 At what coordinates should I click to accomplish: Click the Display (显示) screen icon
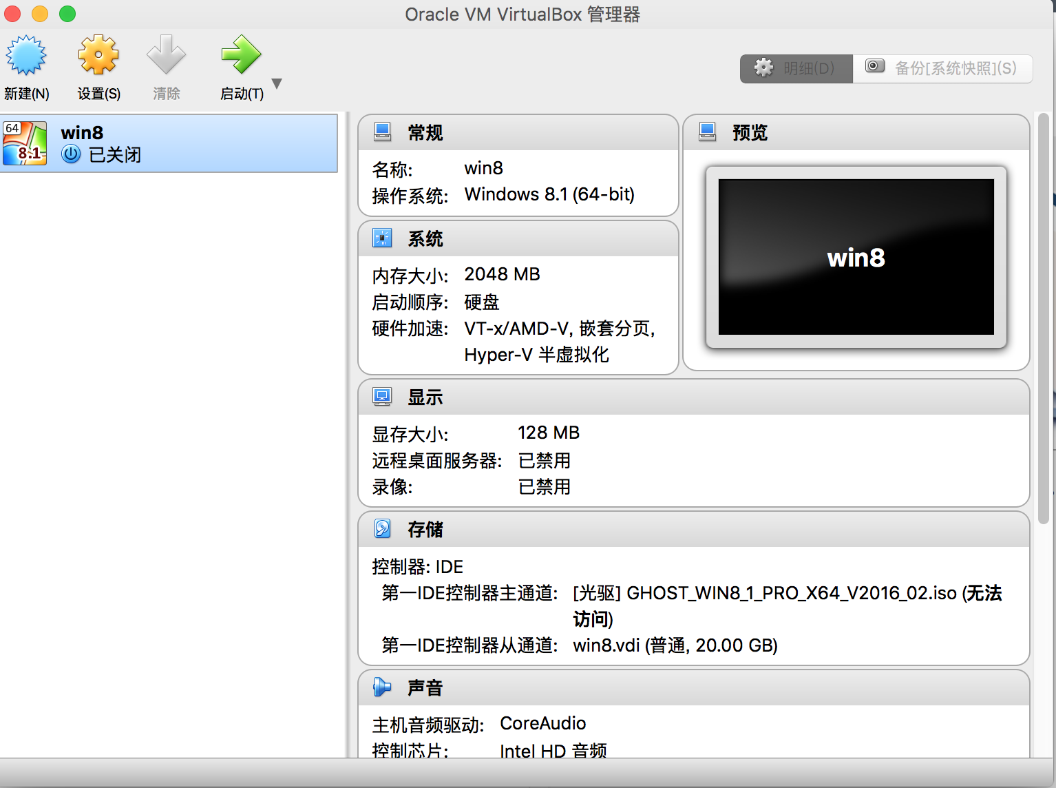[x=382, y=396]
